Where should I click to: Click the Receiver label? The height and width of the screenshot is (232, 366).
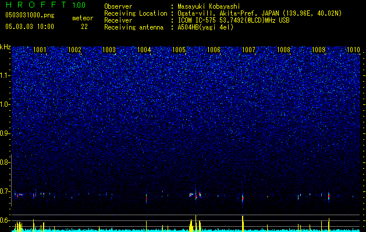pos(118,20)
